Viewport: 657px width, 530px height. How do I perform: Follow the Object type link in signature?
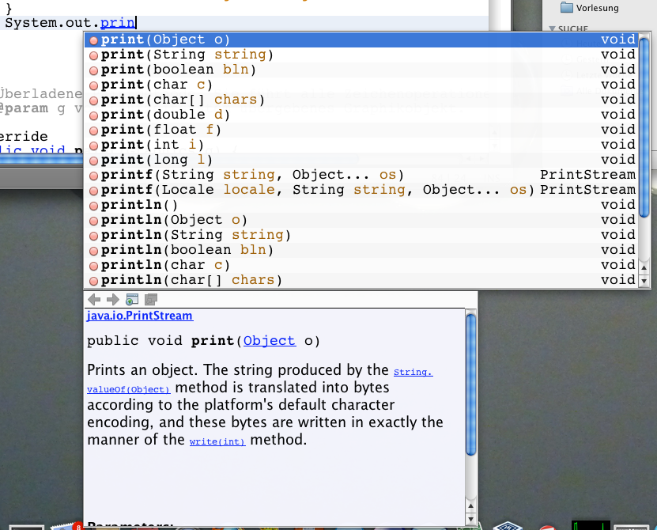coord(270,341)
